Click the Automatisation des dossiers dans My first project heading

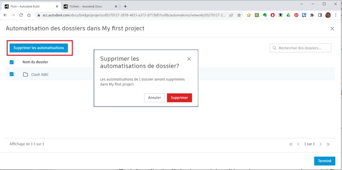(75, 29)
